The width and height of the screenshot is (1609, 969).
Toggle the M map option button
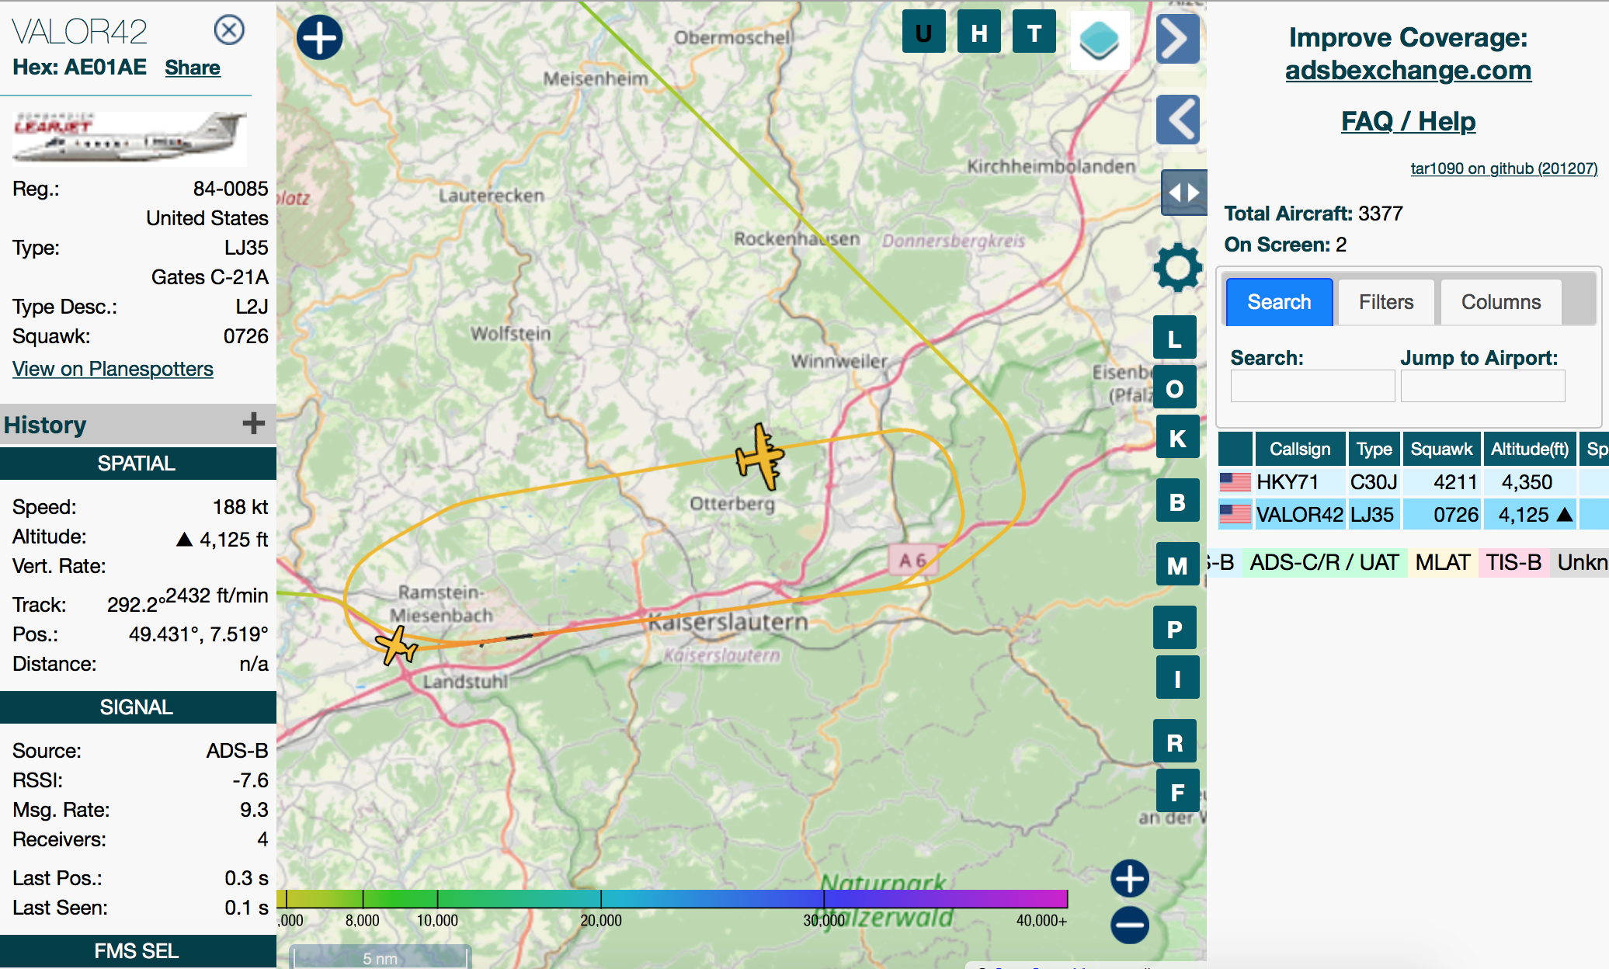[x=1177, y=564]
